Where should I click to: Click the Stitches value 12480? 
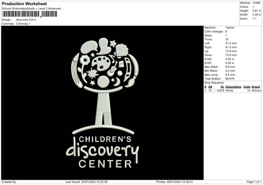coord(256,3)
